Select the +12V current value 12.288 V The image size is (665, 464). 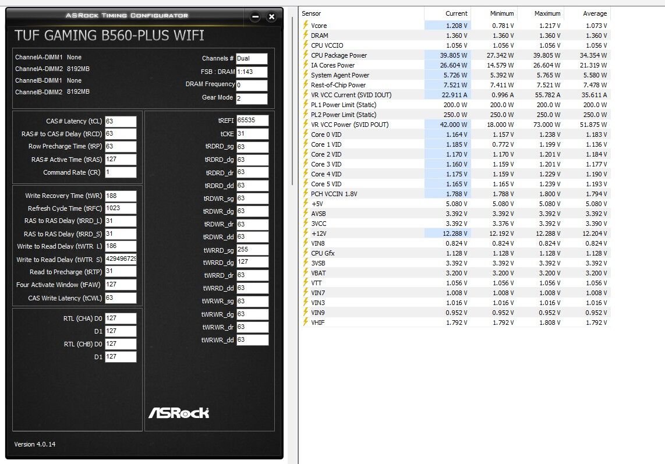(x=455, y=233)
